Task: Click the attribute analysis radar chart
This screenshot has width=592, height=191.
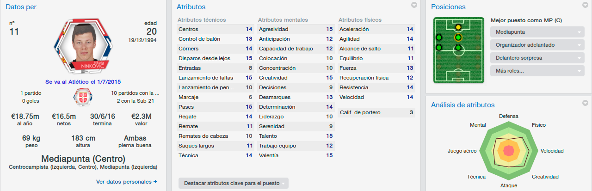Action: (509, 150)
